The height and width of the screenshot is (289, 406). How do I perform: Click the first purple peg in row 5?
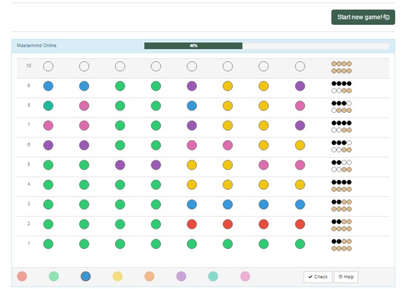(x=120, y=165)
